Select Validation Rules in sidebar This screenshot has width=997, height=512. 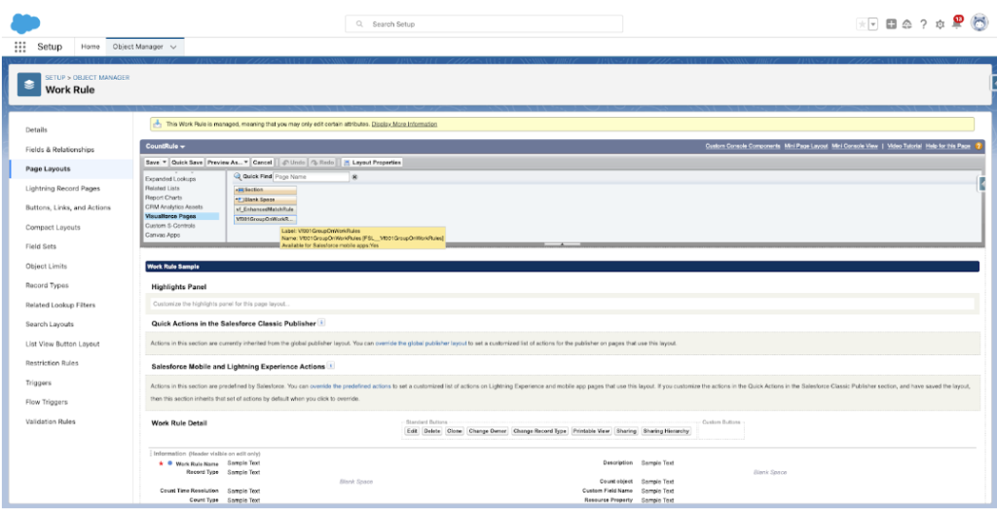[51, 421]
